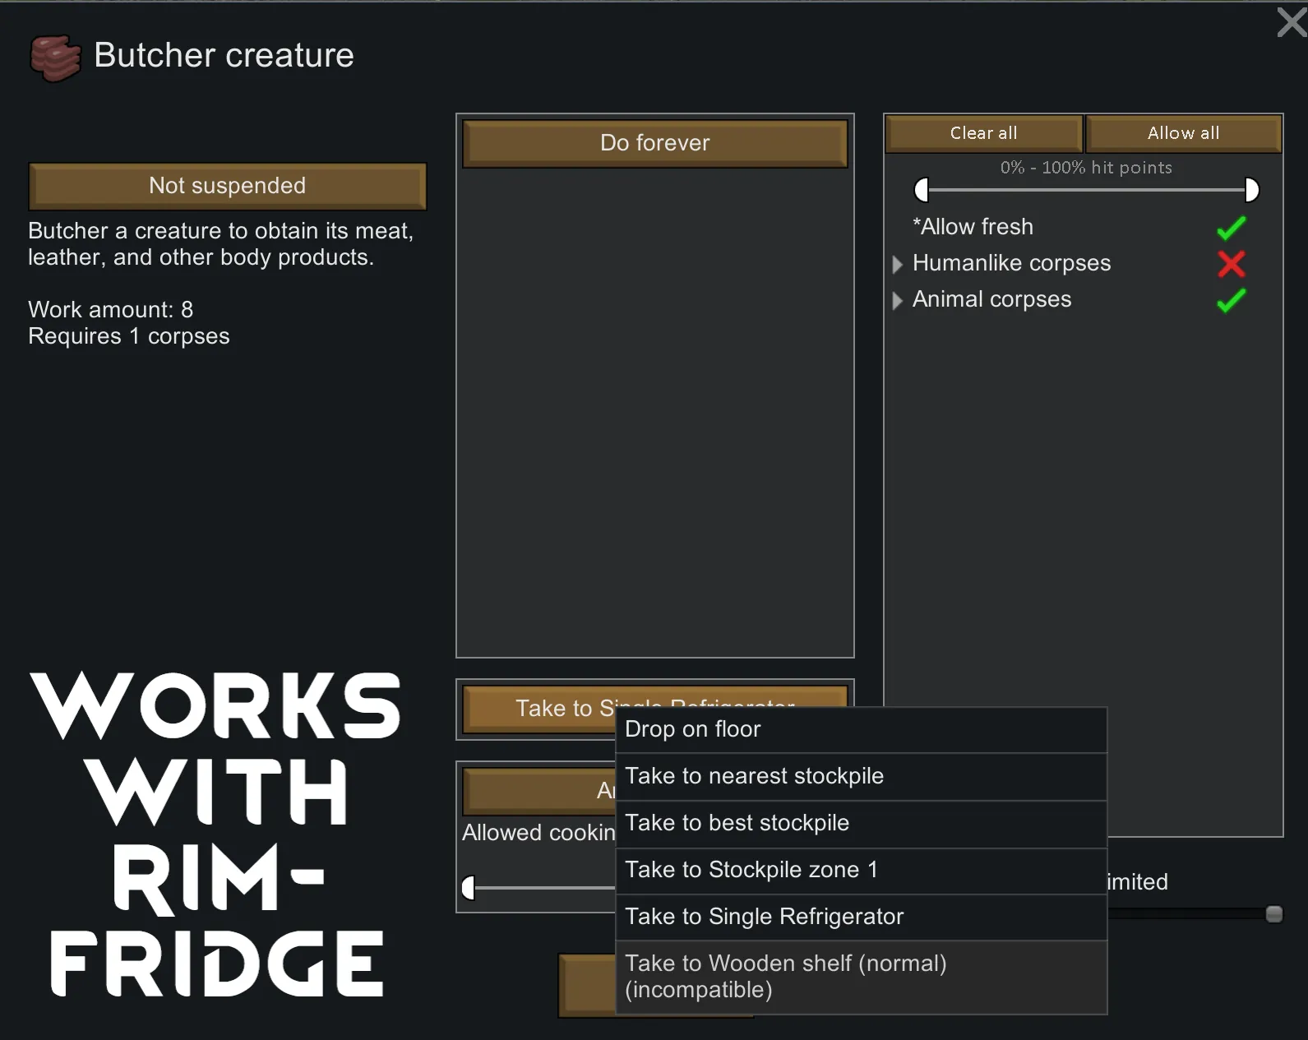The height and width of the screenshot is (1040, 1308).
Task: Click the Butcher creature meat icon
Action: point(55,58)
